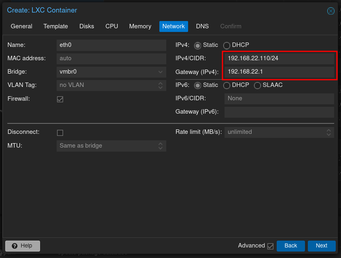Close the Create LXC Container dialog
This screenshot has width=341, height=258.
point(330,11)
